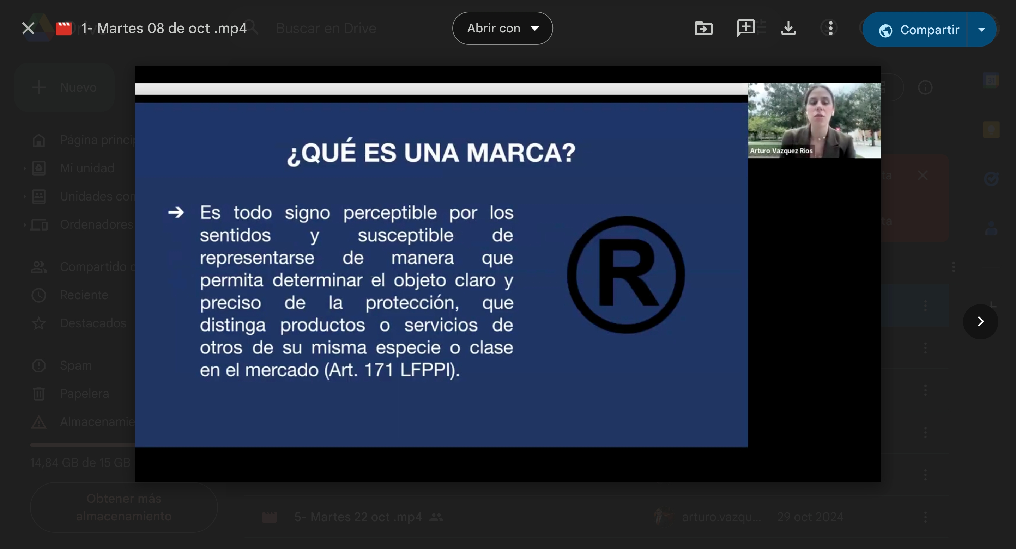Click the Compartir button

click(x=915, y=30)
